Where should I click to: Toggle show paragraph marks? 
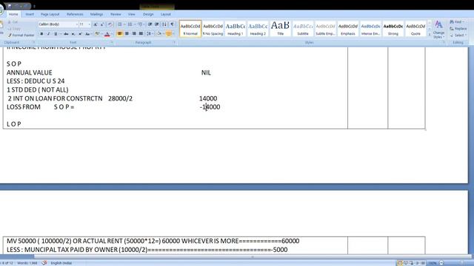coord(172,24)
